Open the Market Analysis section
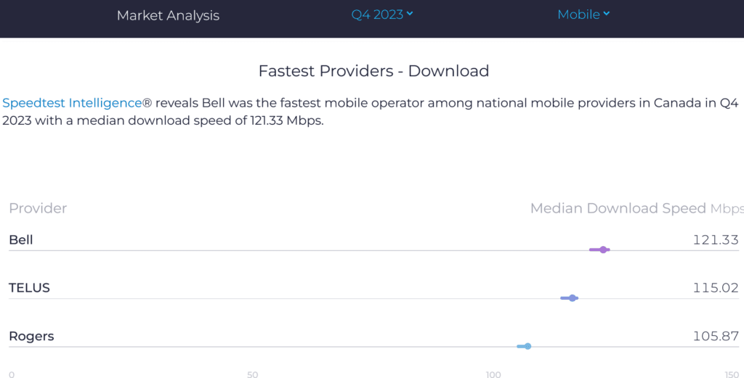Screen dimensions: 744x378 (x=168, y=15)
